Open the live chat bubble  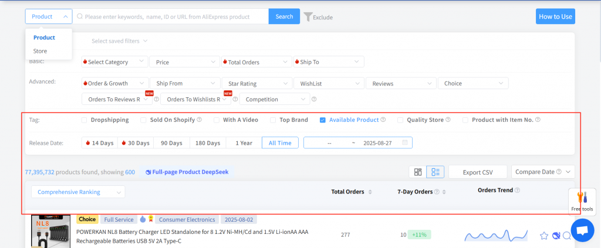582,230
